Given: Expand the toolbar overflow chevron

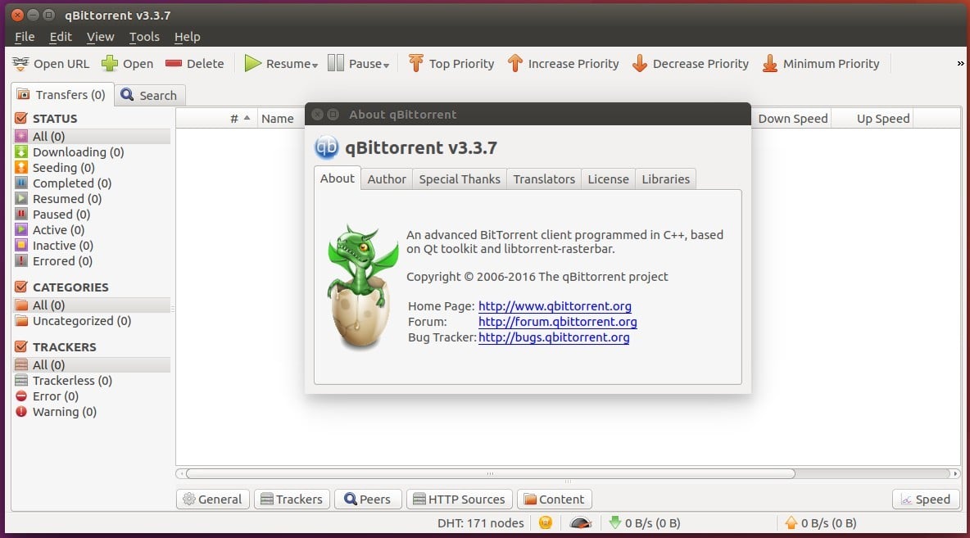Looking at the screenshot, I should coord(960,63).
